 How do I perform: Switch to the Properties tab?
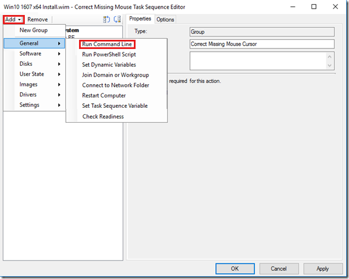point(140,18)
